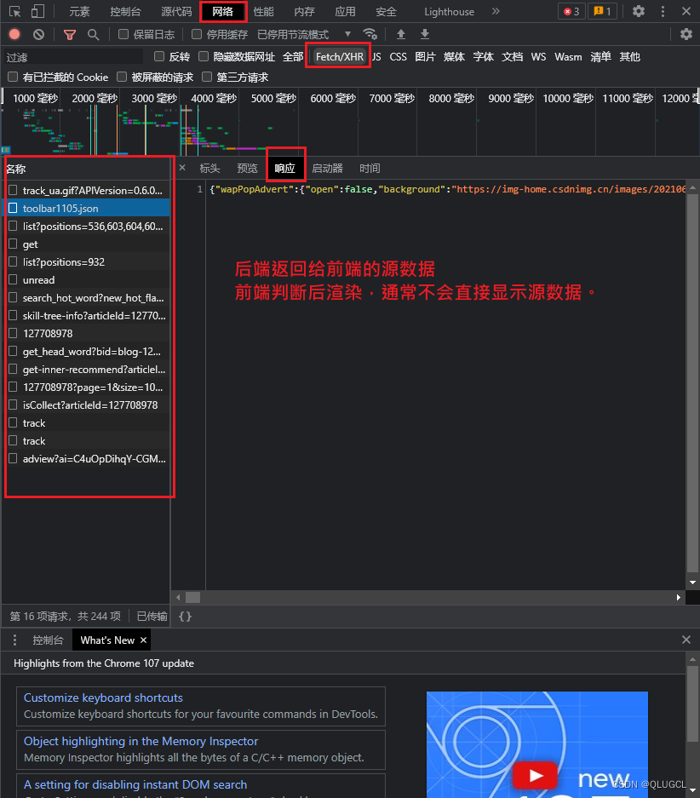Filter requests by Wasm type

click(x=568, y=56)
